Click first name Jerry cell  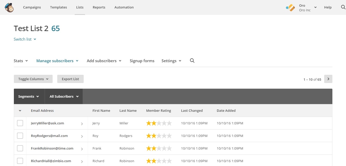[x=96, y=123]
